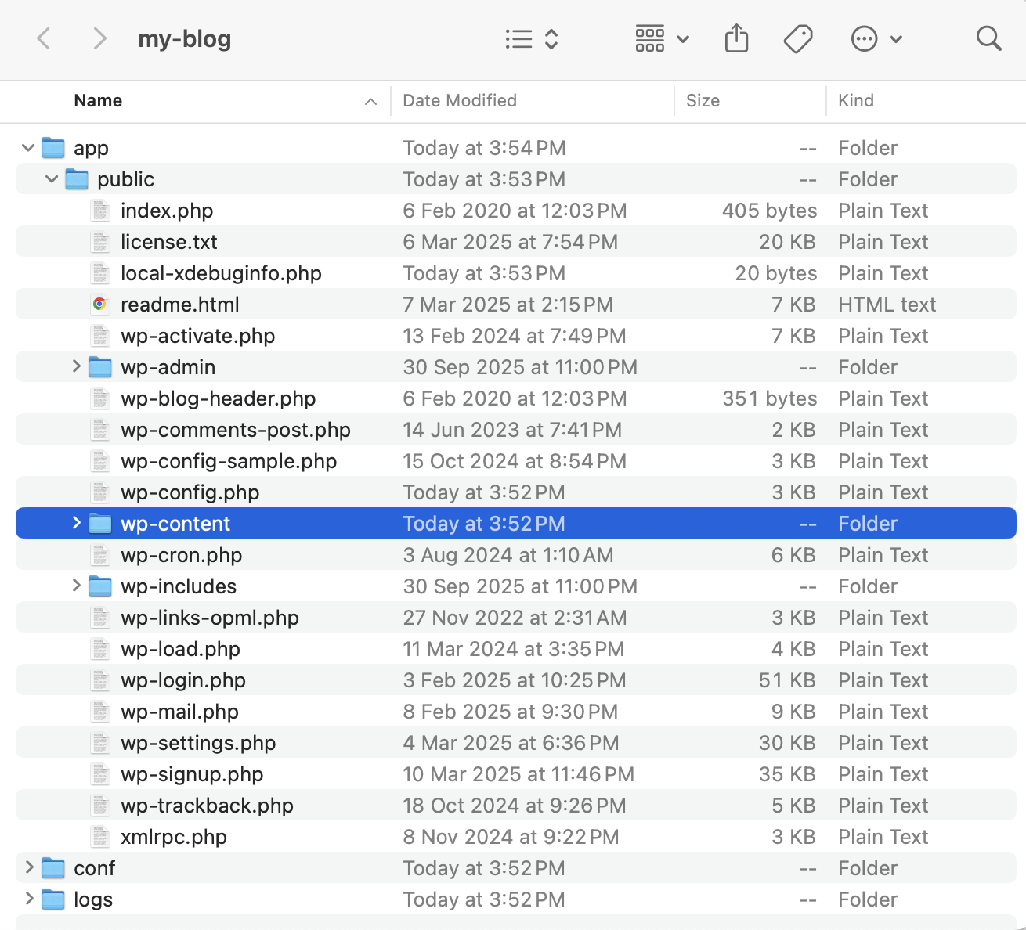Click the index.php file icon
The width and height of the screenshot is (1026, 930).
click(x=99, y=211)
